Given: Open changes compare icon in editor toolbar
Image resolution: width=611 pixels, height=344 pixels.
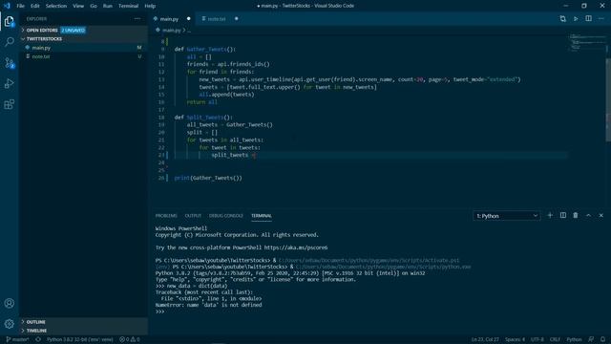Looking at the screenshot, I should pyautogui.click(x=562, y=19).
